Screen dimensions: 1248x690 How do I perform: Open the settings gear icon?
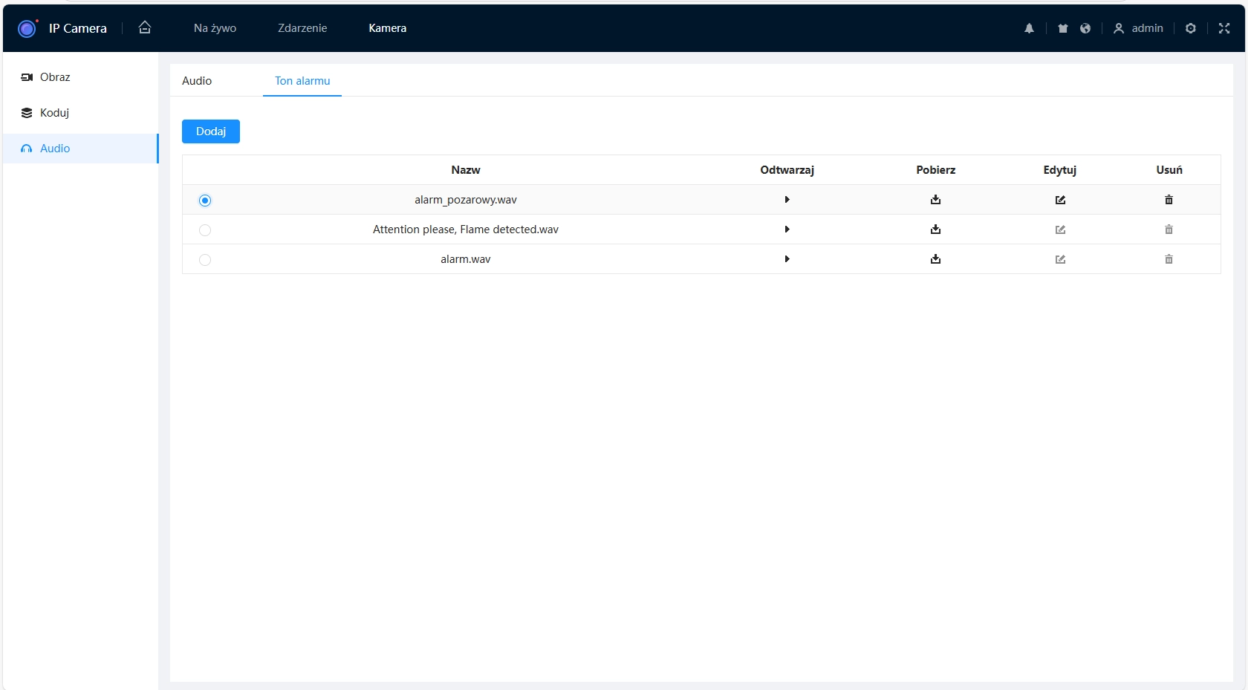pyautogui.click(x=1190, y=28)
